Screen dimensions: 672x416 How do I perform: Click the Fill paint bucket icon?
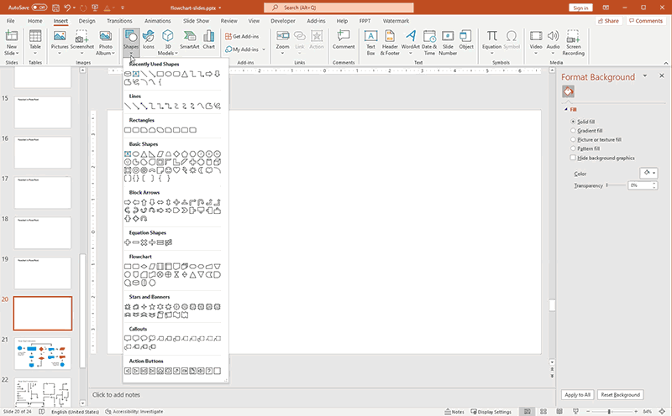[x=569, y=91]
